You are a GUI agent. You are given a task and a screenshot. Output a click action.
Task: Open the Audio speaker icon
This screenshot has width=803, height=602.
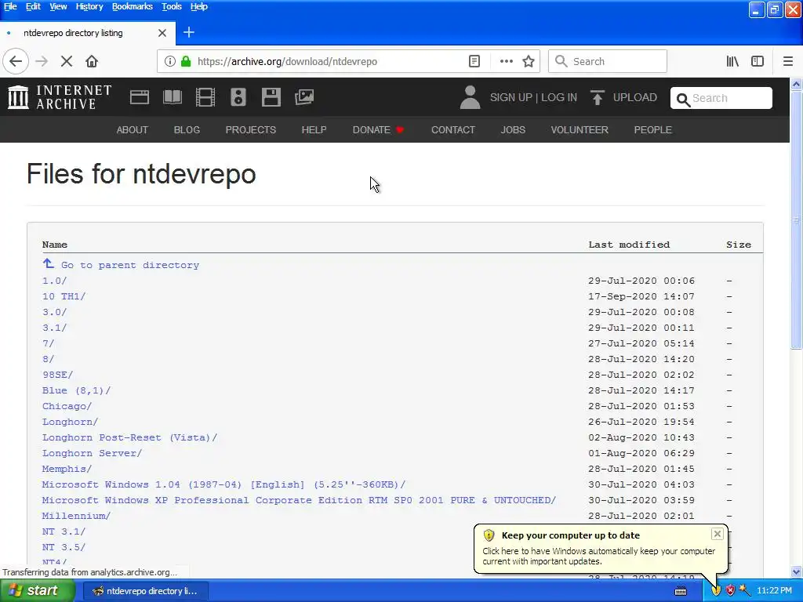[238, 97]
